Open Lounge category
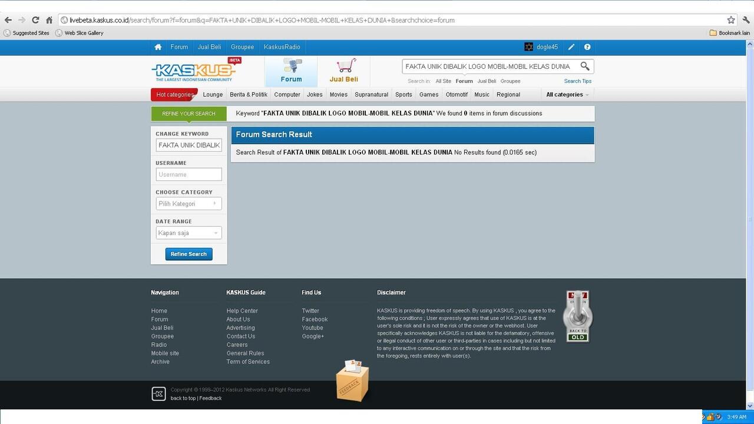The image size is (754, 424). 213,94
